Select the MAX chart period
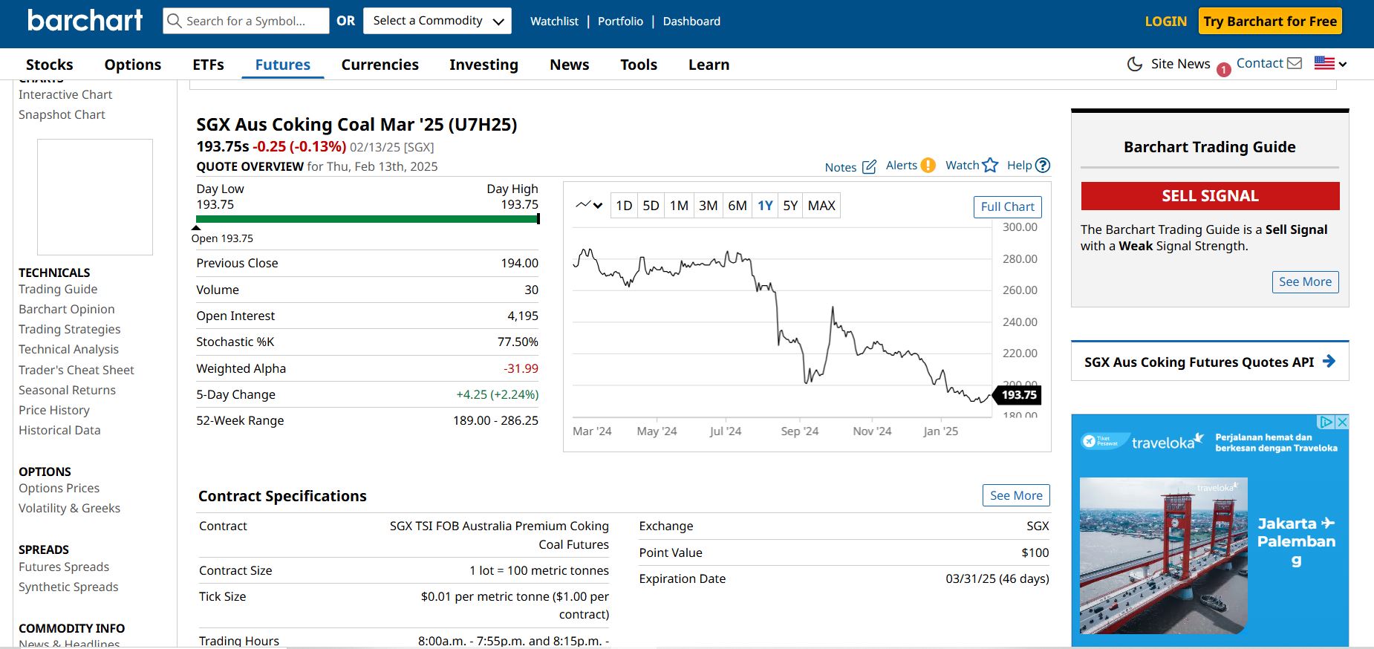The image size is (1374, 649). pos(821,206)
